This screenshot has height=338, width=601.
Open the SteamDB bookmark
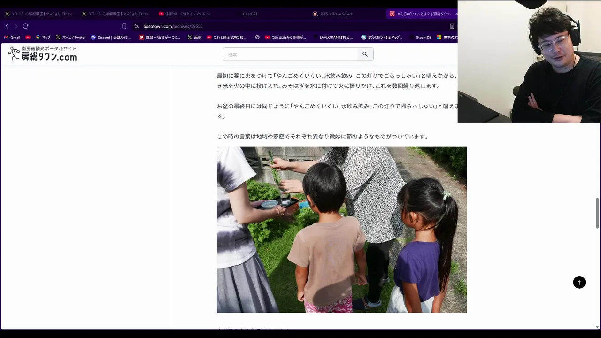point(420,37)
